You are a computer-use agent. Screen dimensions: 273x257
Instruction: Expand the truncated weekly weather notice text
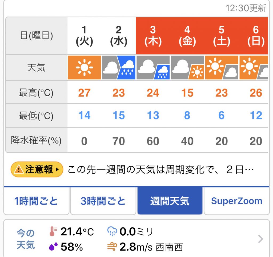159,170
